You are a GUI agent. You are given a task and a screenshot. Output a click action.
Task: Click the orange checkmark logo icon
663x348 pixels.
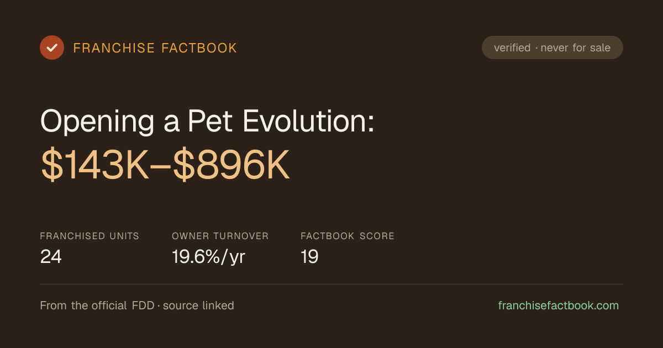pyautogui.click(x=52, y=48)
